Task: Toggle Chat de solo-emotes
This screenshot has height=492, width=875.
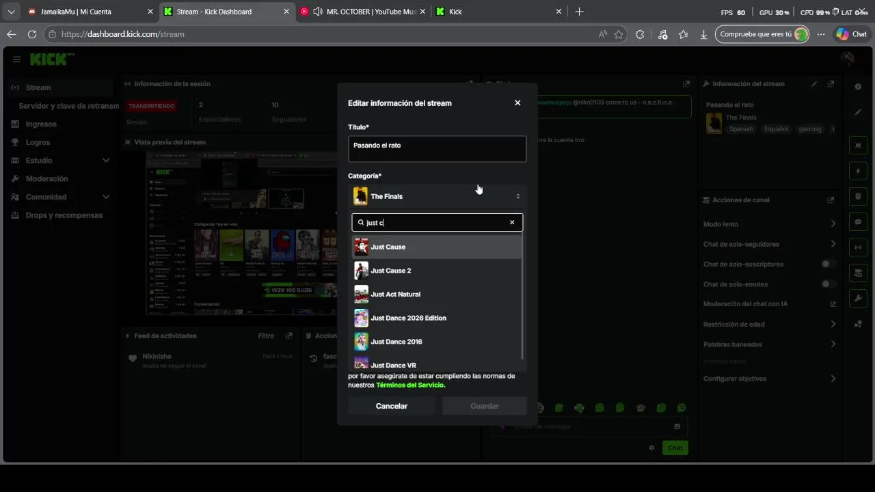Action: pyautogui.click(x=828, y=284)
